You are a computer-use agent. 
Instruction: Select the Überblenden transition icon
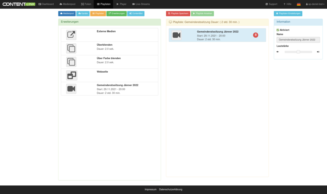pos(71,49)
